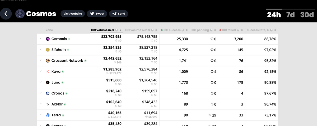Open help icon next to IBC volume out
The width and height of the screenshot is (317, 126).
tap(152, 30)
